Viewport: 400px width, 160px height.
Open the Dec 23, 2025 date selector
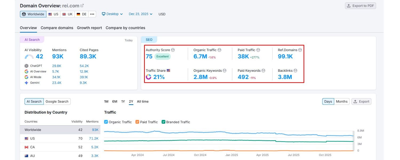(x=140, y=14)
